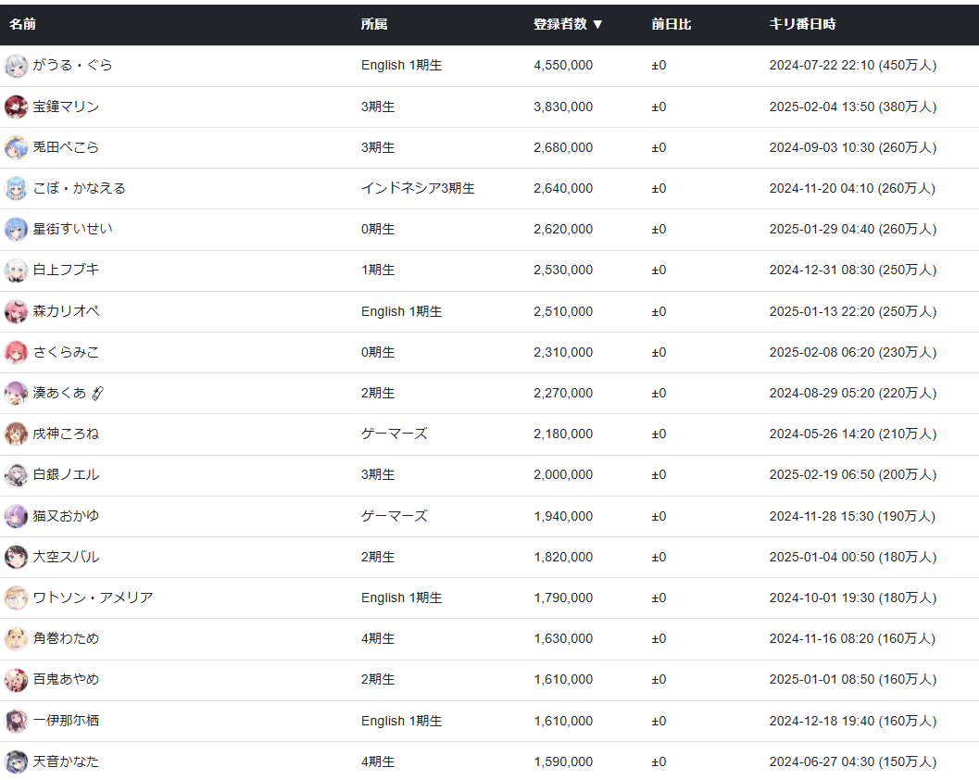Open the 森カリオペ name link
979x780 pixels.
(x=66, y=311)
